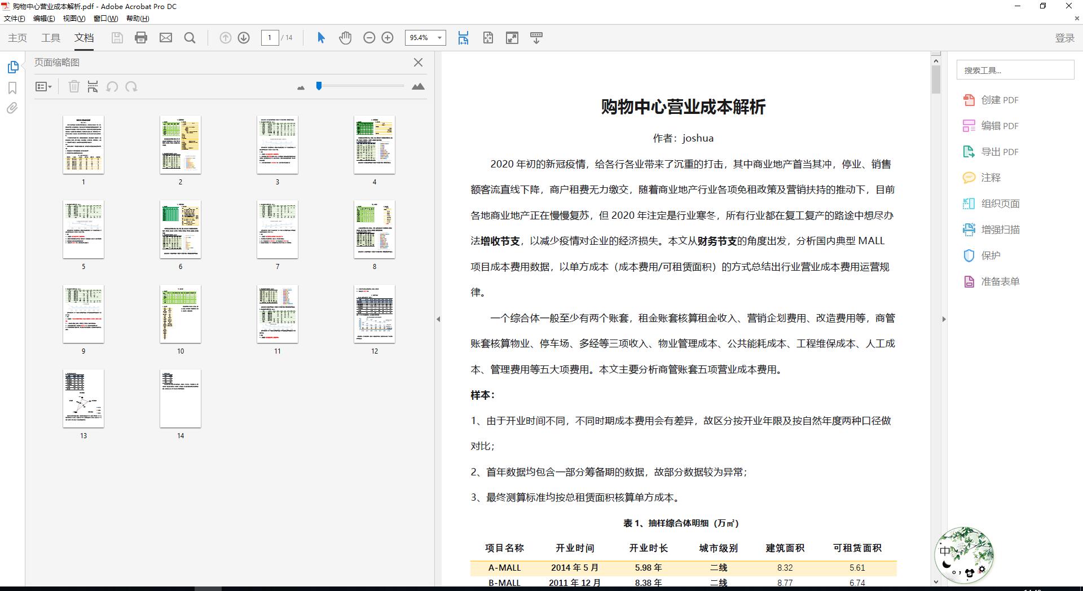Click the zoom out minus icon
Image resolution: width=1083 pixels, height=591 pixels.
369,38
